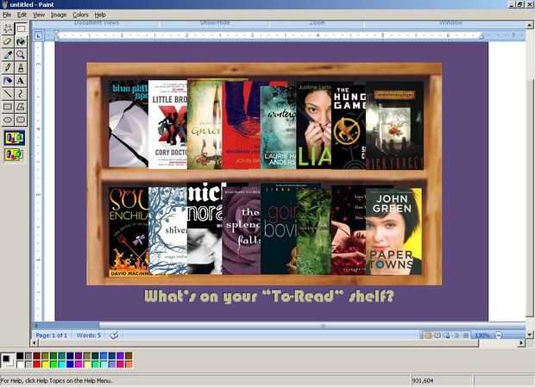Choose the dark green swatch
Viewport: 535px width, 388px height.
point(53,355)
